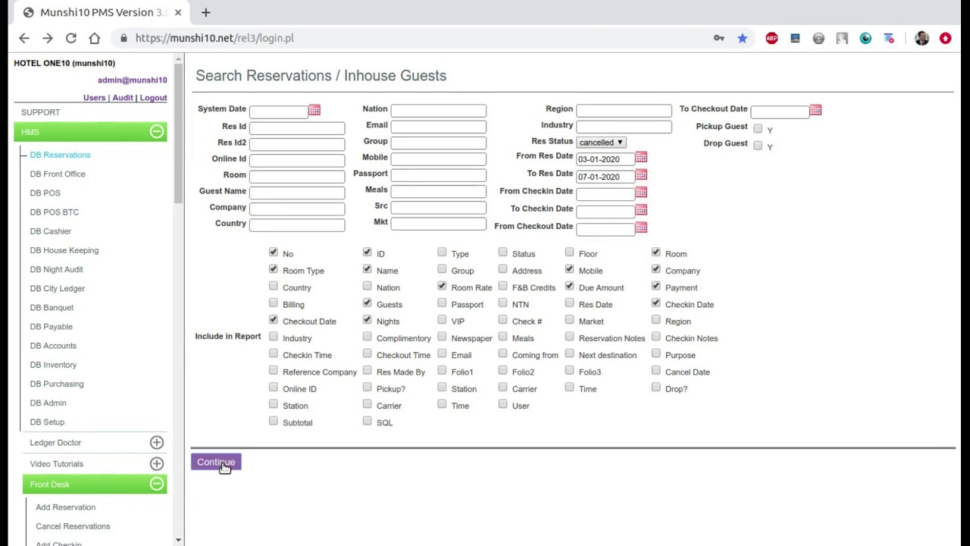The height and width of the screenshot is (546, 970).
Task: Enable the Type column checkbox
Action: (442, 252)
